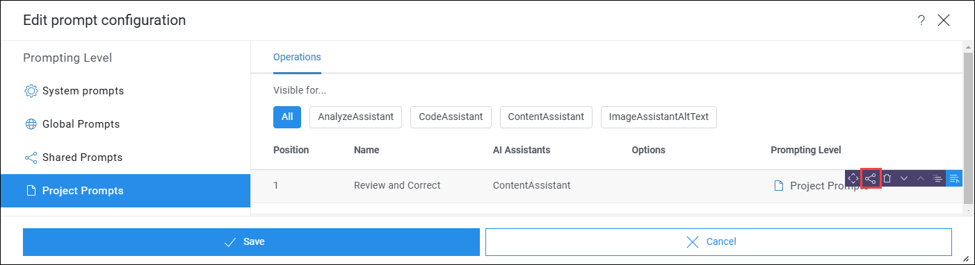Open help via the question mark icon

tap(921, 20)
